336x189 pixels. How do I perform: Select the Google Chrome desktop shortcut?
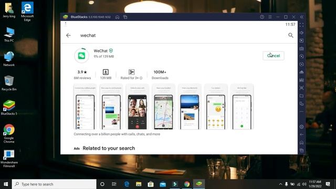point(9,133)
